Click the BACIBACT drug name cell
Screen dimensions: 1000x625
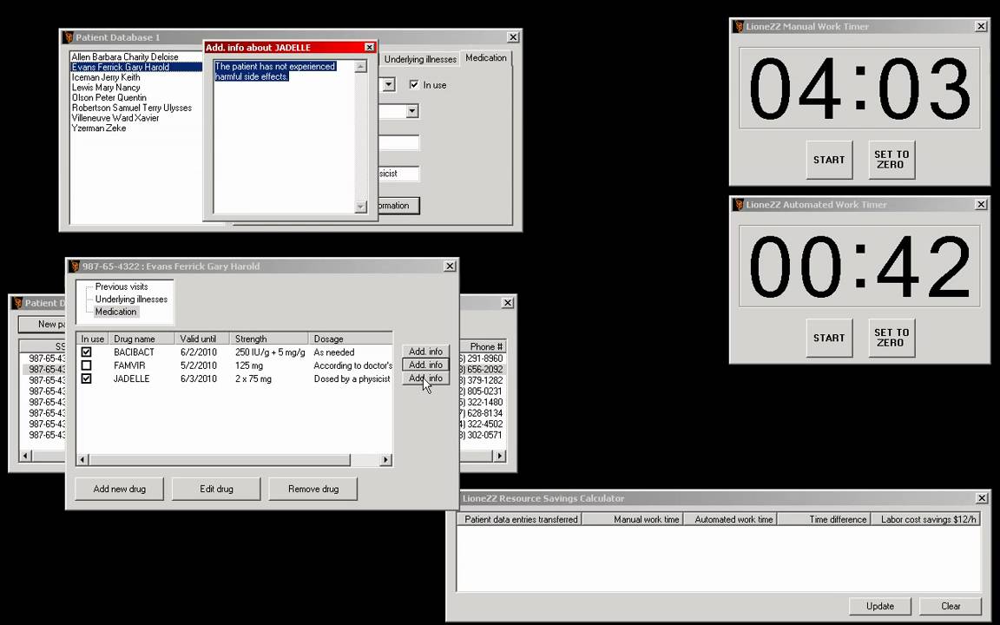pos(134,352)
